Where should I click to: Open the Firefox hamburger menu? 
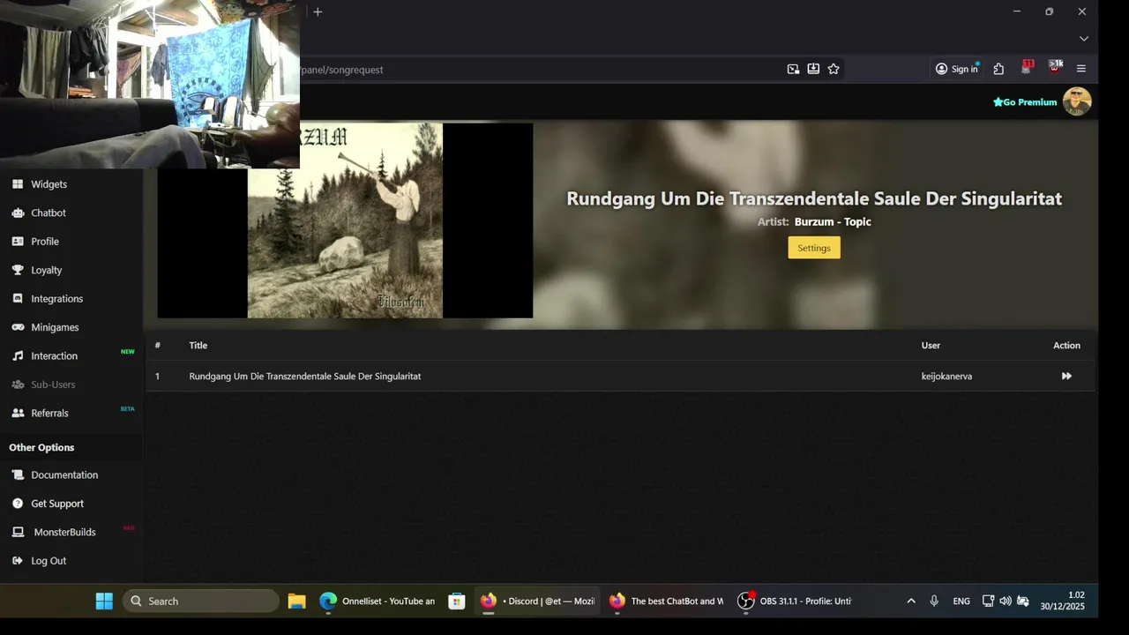[1081, 69]
